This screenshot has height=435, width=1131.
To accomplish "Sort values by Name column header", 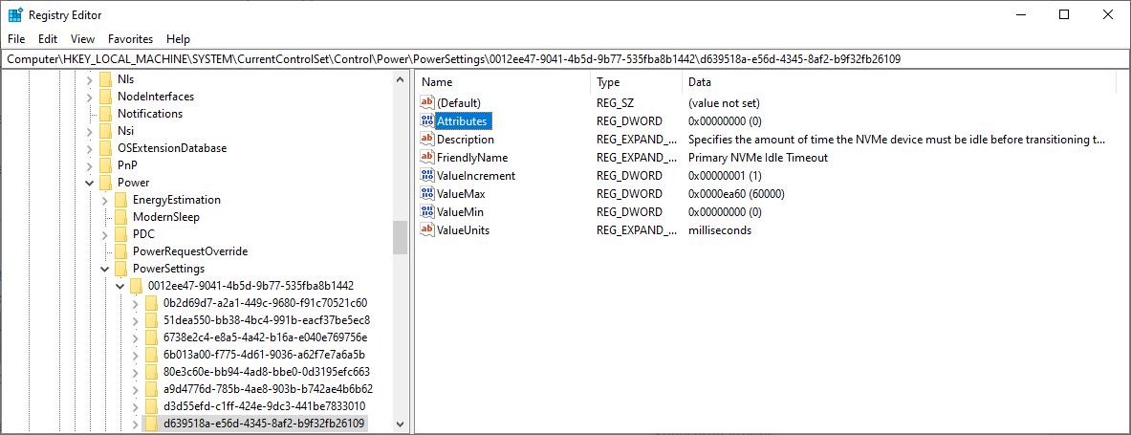I will [x=503, y=82].
